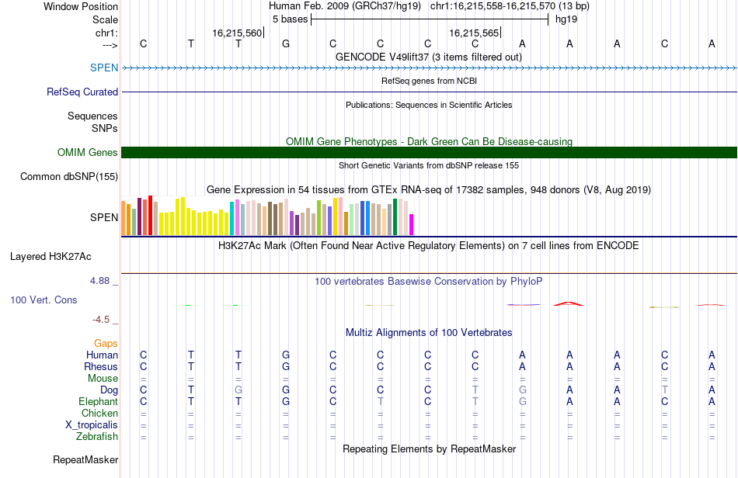Click the '--->' sequence direction label

[110, 45]
